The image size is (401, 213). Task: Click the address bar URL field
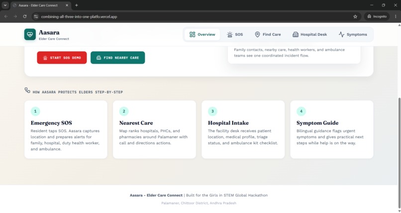196,16
